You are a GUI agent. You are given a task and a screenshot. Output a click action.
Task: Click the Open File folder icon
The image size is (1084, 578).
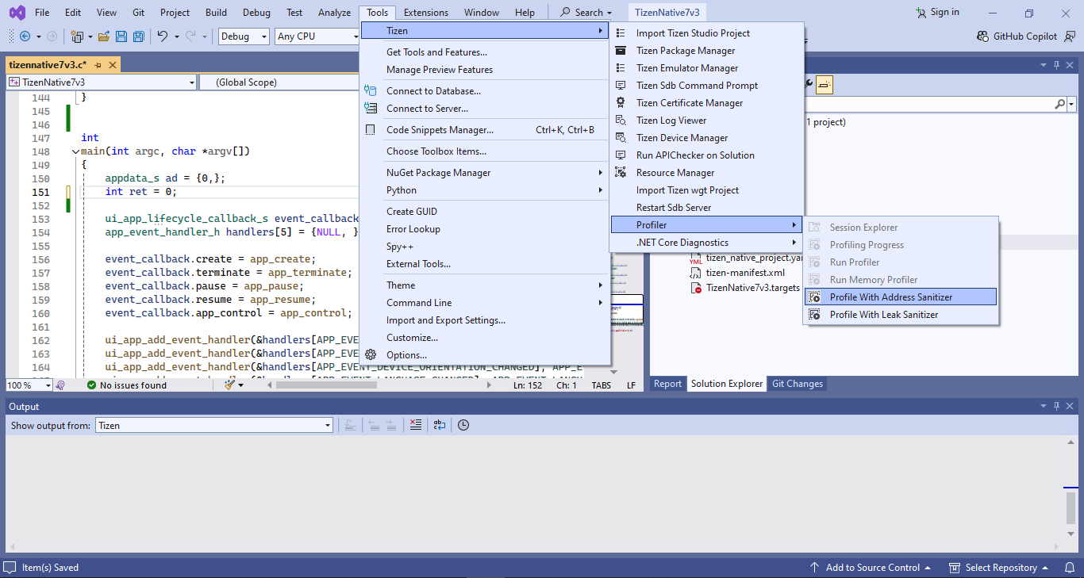pos(104,36)
